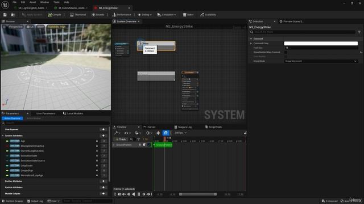Add a new Track in the timeline
Viewport: 364px width, 204px height.
point(121,139)
